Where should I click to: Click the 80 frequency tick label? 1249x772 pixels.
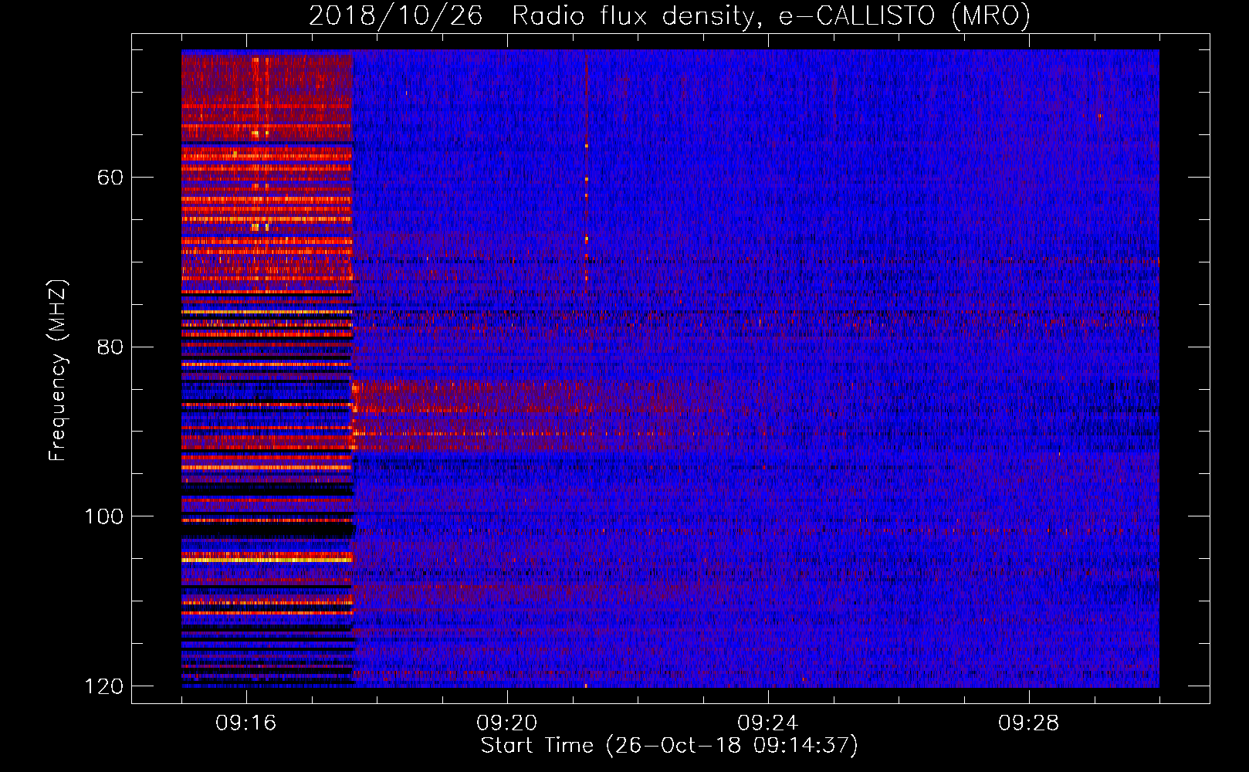pyautogui.click(x=110, y=347)
